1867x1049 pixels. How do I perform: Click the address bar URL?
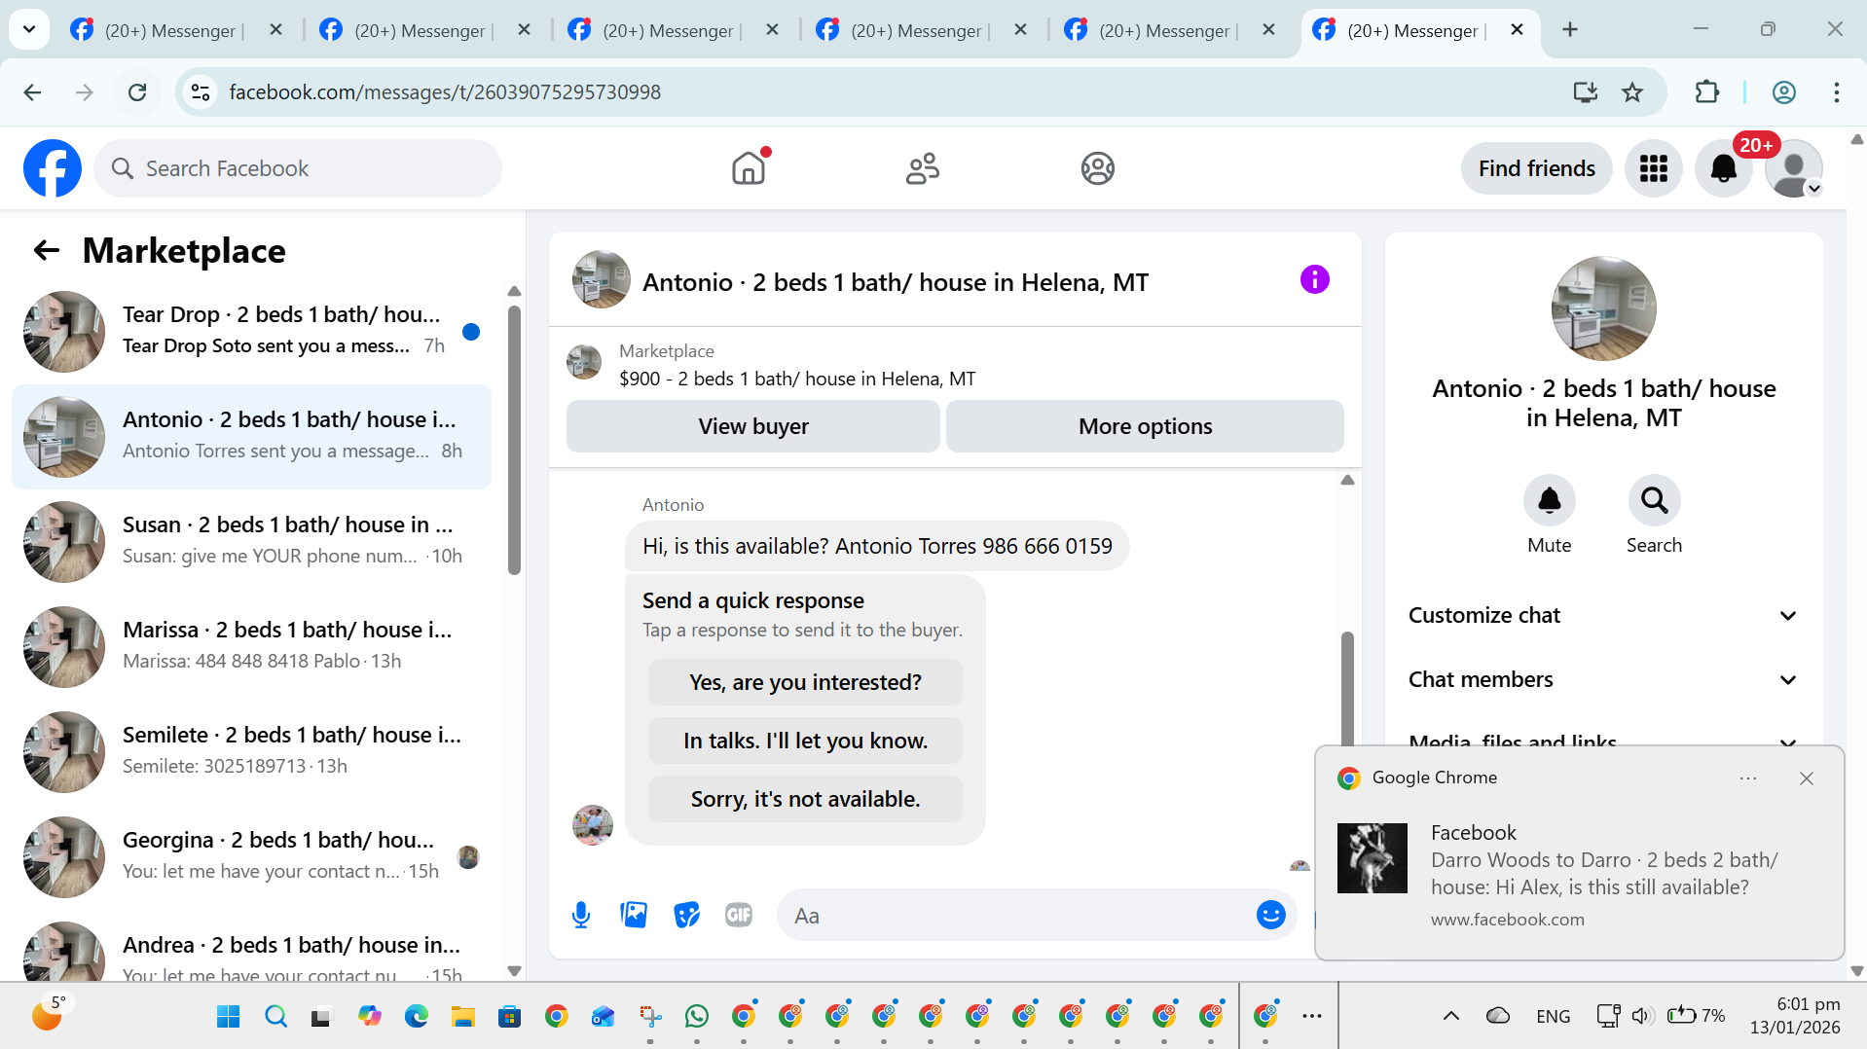445,92
